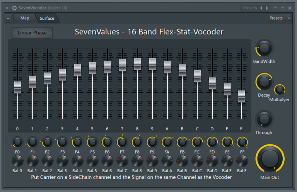Click the BandWidth knob
Viewport: 297px width, 192px height.
pyautogui.click(x=264, y=48)
